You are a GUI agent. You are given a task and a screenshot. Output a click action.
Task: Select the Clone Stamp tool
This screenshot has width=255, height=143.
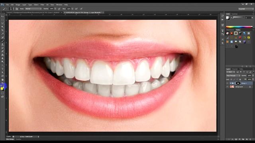pyautogui.click(x=2, y=44)
